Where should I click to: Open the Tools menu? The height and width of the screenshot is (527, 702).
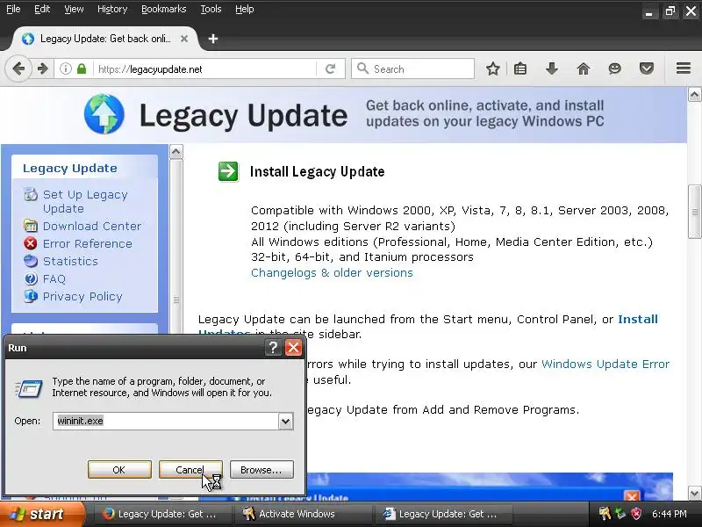[x=211, y=9]
